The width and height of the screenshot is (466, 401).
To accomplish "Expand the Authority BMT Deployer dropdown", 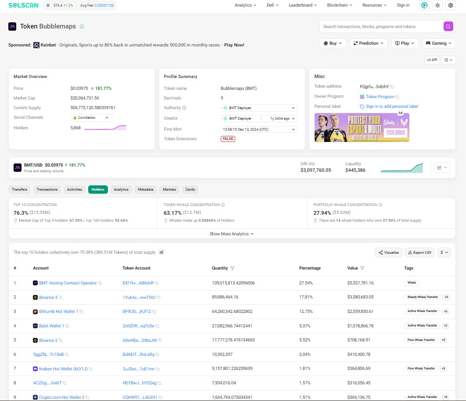I will coord(259,108).
